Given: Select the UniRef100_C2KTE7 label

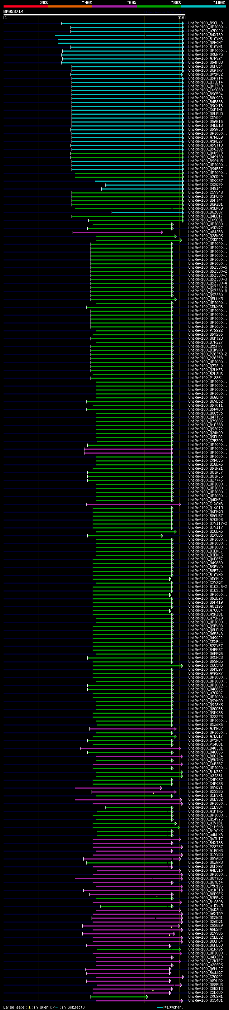Looking at the screenshot, I should tap(205, 961).
